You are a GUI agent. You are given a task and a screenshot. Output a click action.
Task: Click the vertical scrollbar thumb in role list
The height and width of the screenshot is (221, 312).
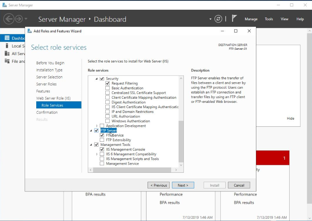click(181, 142)
